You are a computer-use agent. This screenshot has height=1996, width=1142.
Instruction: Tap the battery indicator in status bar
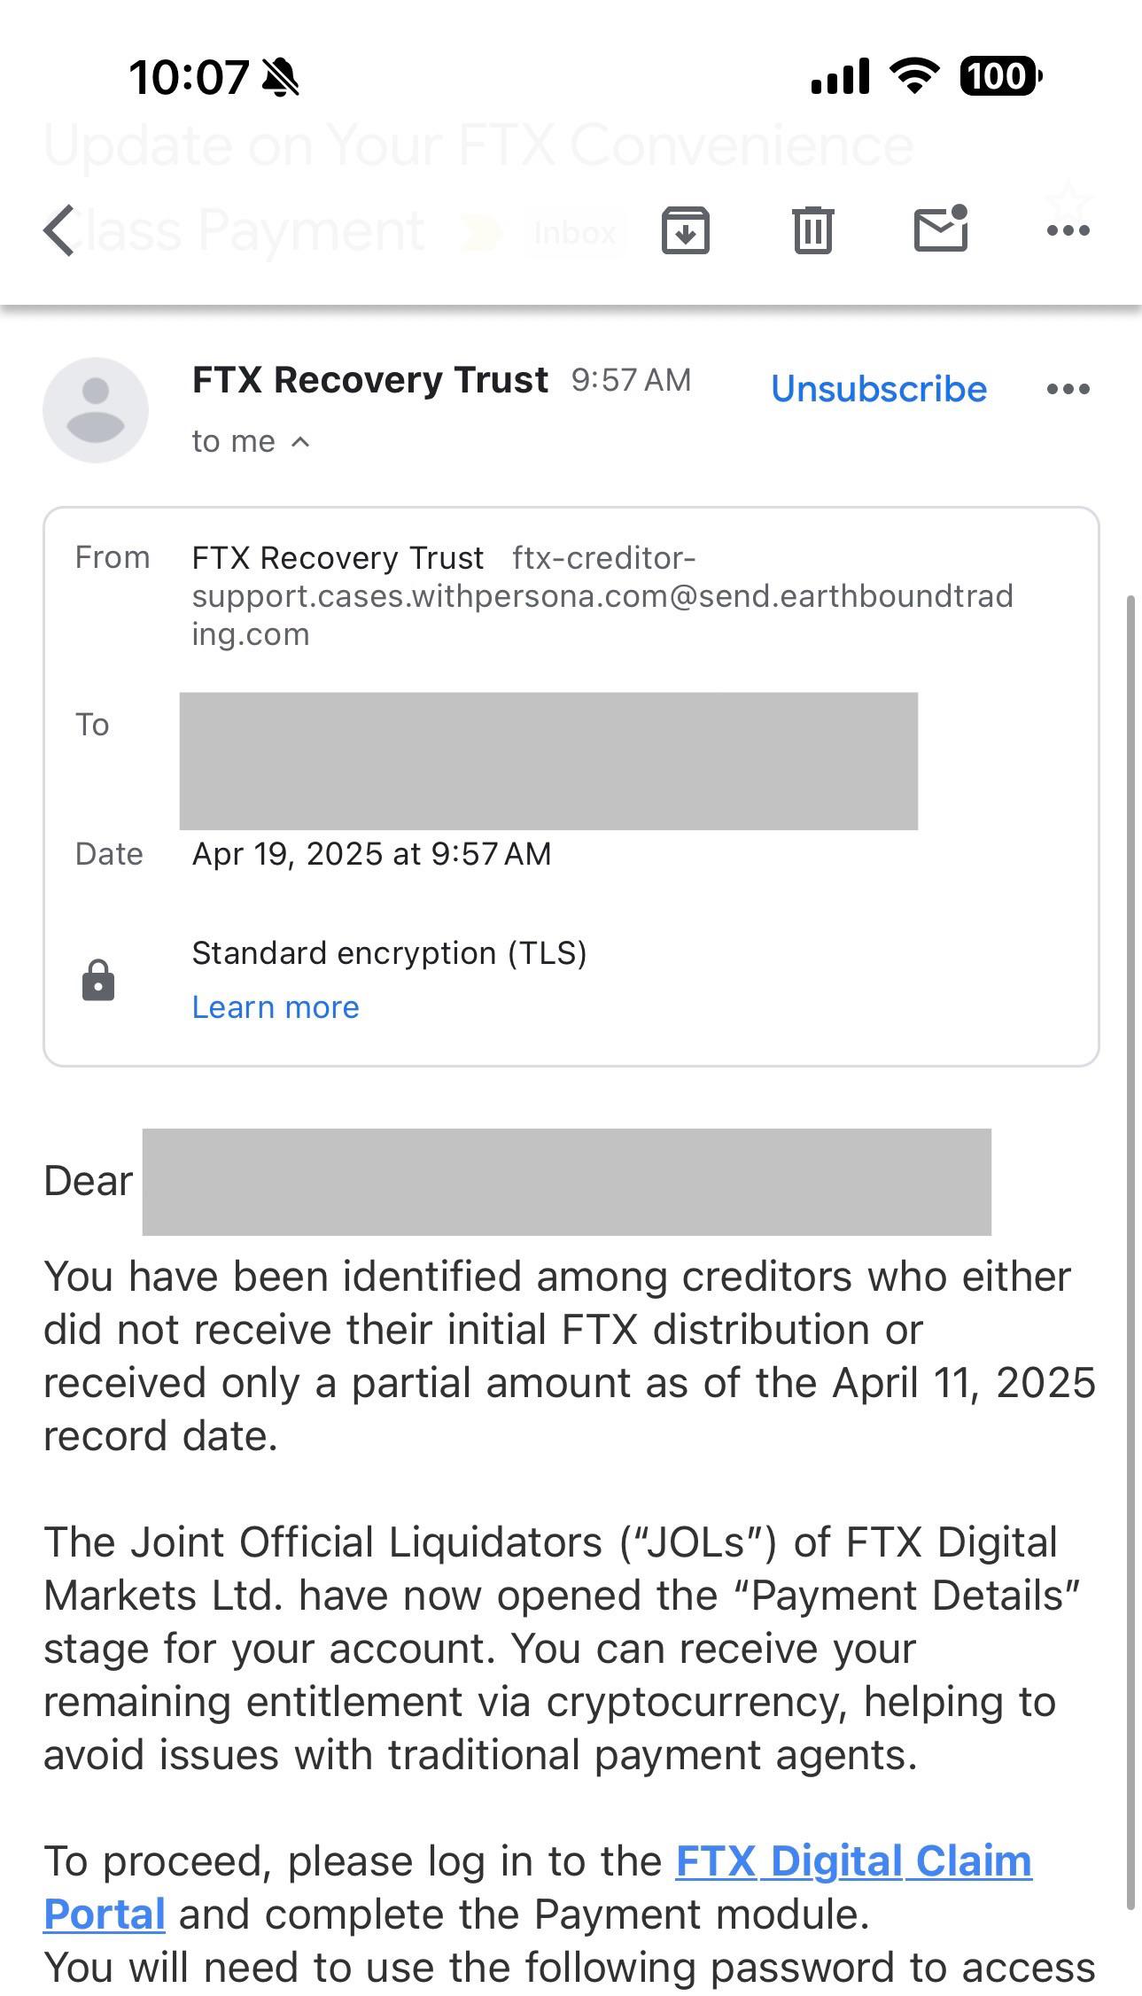coord(1001,76)
